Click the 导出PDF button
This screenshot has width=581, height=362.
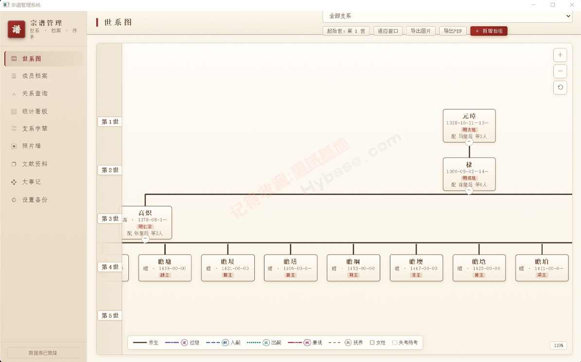453,31
